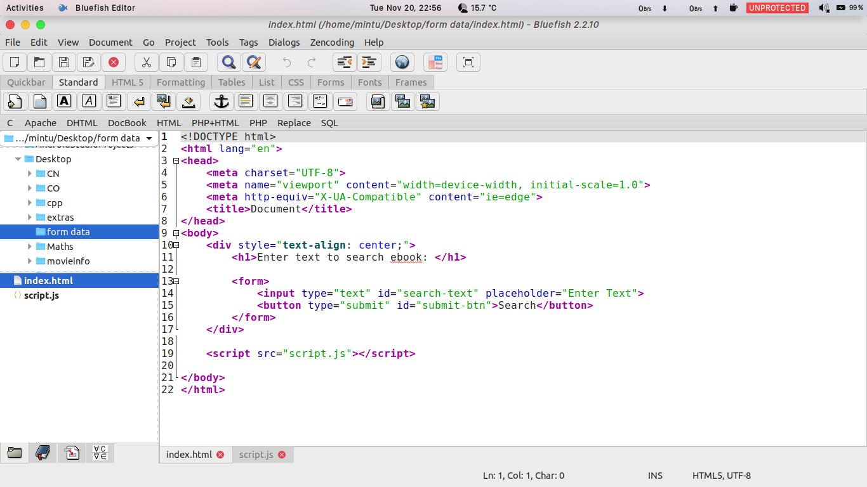Viewport: 867px width, 487px height.
Task: Indent code with the indent icon
Action: [369, 62]
